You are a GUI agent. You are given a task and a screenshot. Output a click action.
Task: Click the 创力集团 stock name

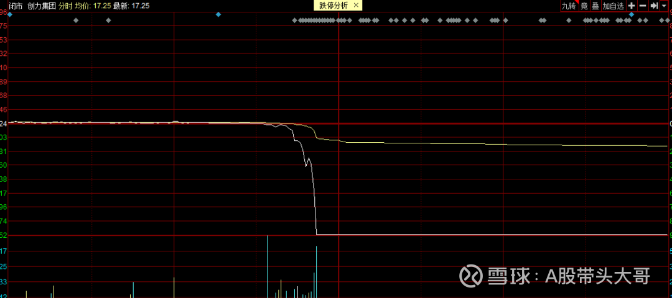coord(42,6)
